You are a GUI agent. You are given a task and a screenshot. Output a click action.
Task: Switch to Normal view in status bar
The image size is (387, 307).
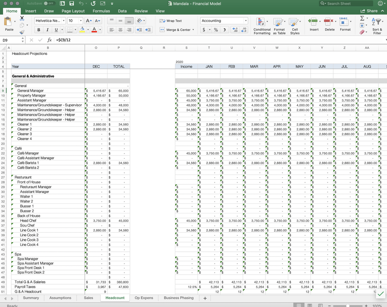[299, 305]
